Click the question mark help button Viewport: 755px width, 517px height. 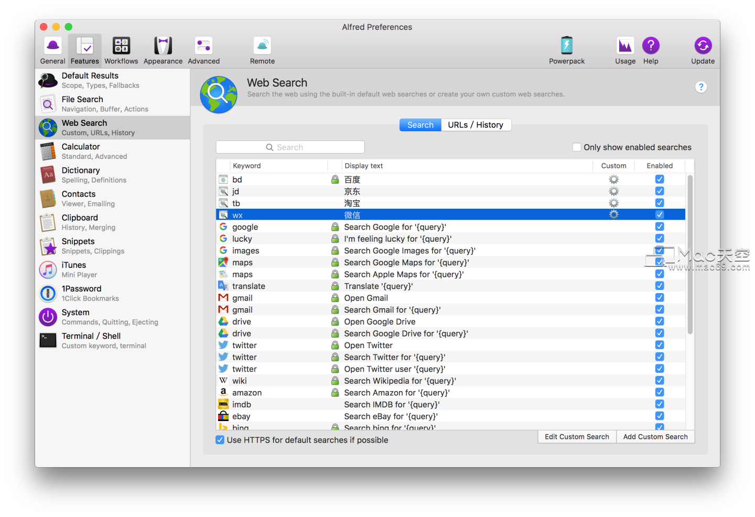(701, 87)
